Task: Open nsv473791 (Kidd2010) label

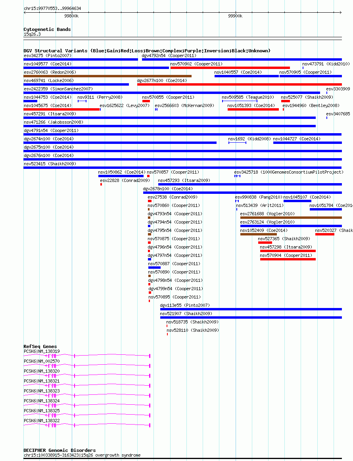Action: click(x=326, y=64)
